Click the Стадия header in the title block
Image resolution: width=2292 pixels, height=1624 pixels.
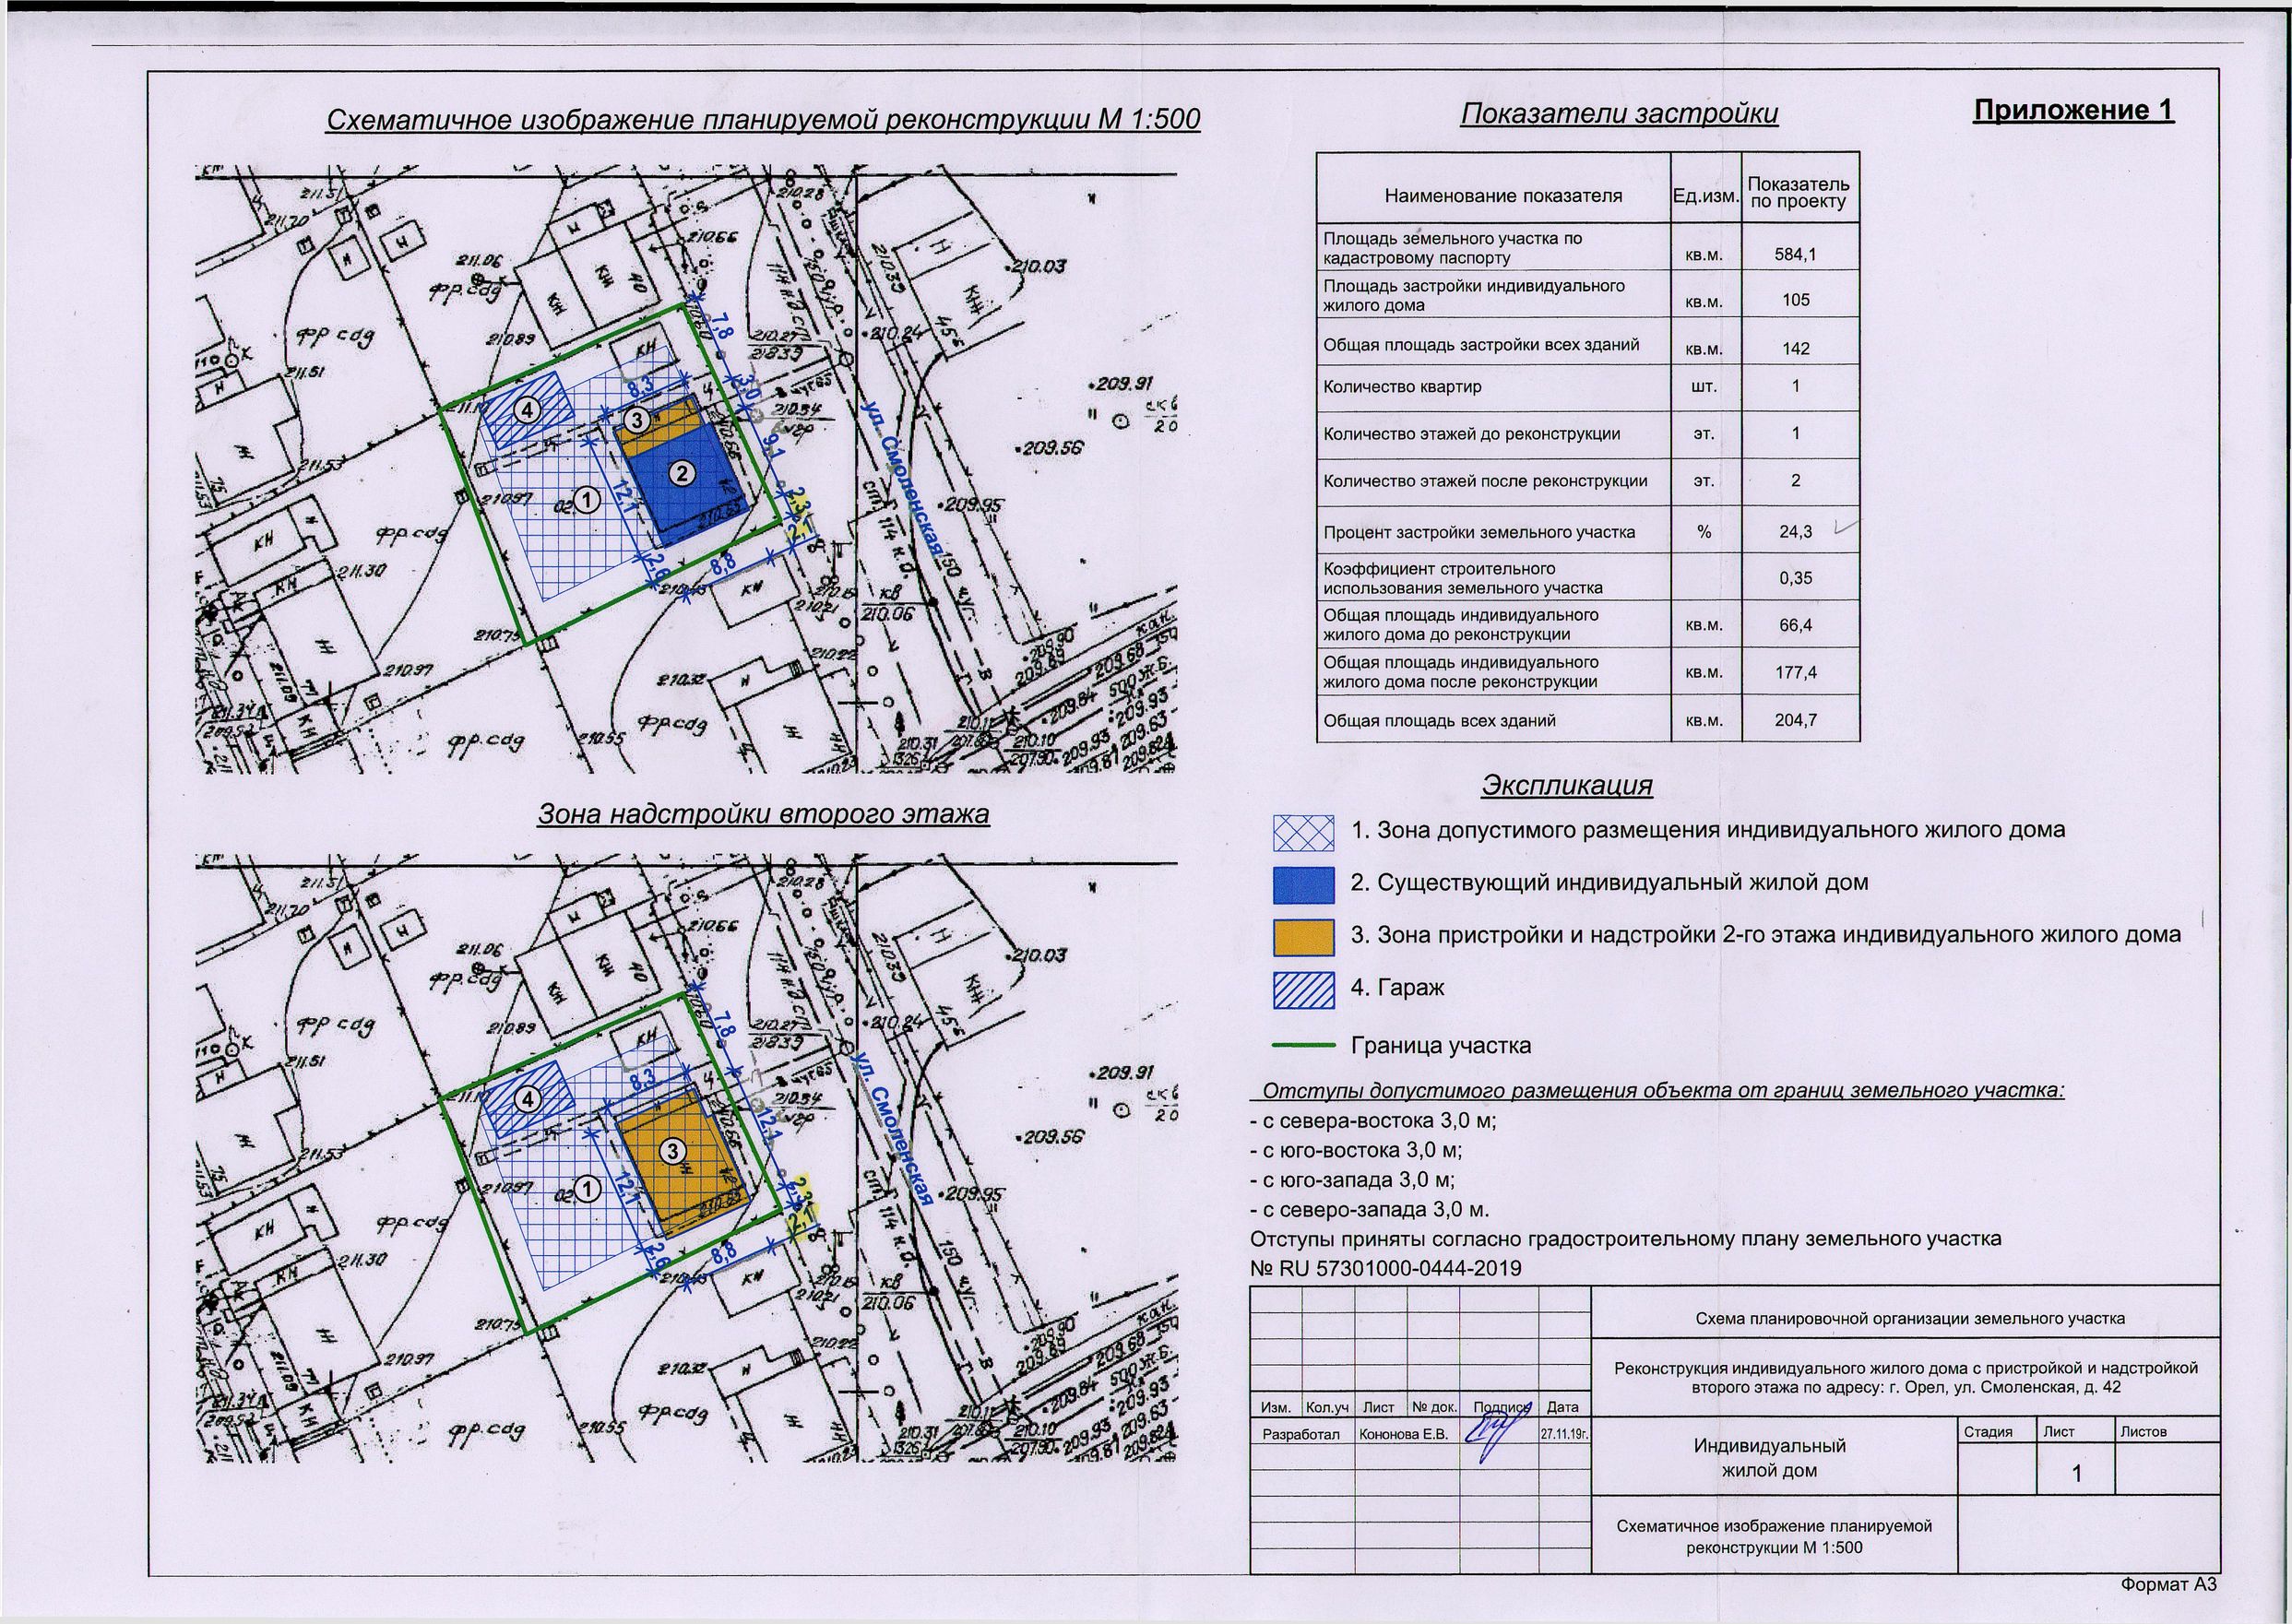[1988, 1432]
